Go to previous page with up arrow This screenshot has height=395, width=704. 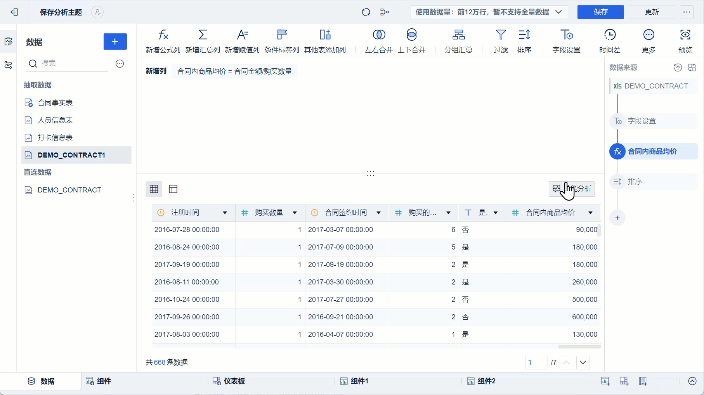pyautogui.click(x=566, y=362)
